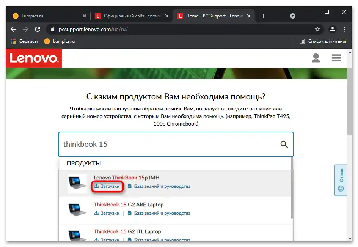Viewport: 358px width, 247px height.
Task: Switch to the Lumpics.ru tab
Action: coord(48,16)
